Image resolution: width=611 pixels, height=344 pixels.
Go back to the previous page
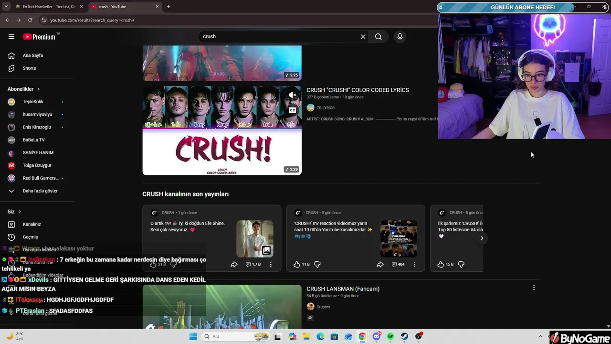pos(7,20)
